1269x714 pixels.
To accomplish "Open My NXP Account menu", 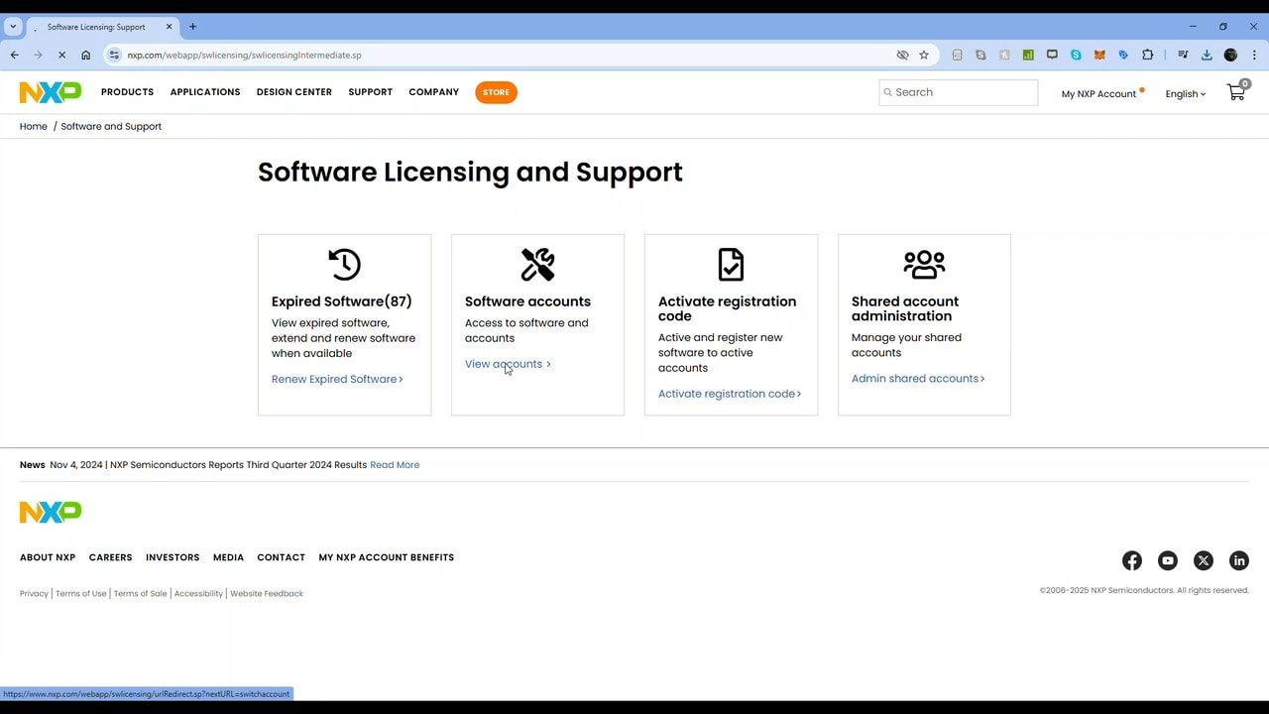I will [x=1098, y=94].
